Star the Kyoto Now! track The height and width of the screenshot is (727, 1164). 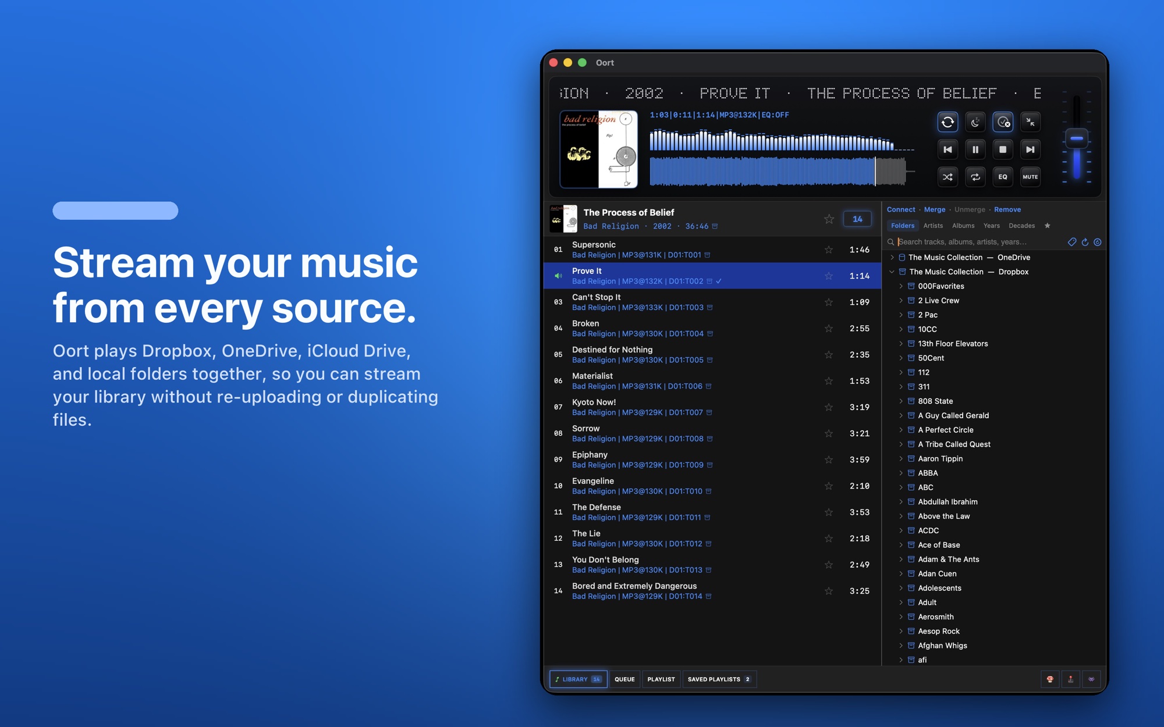828,407
